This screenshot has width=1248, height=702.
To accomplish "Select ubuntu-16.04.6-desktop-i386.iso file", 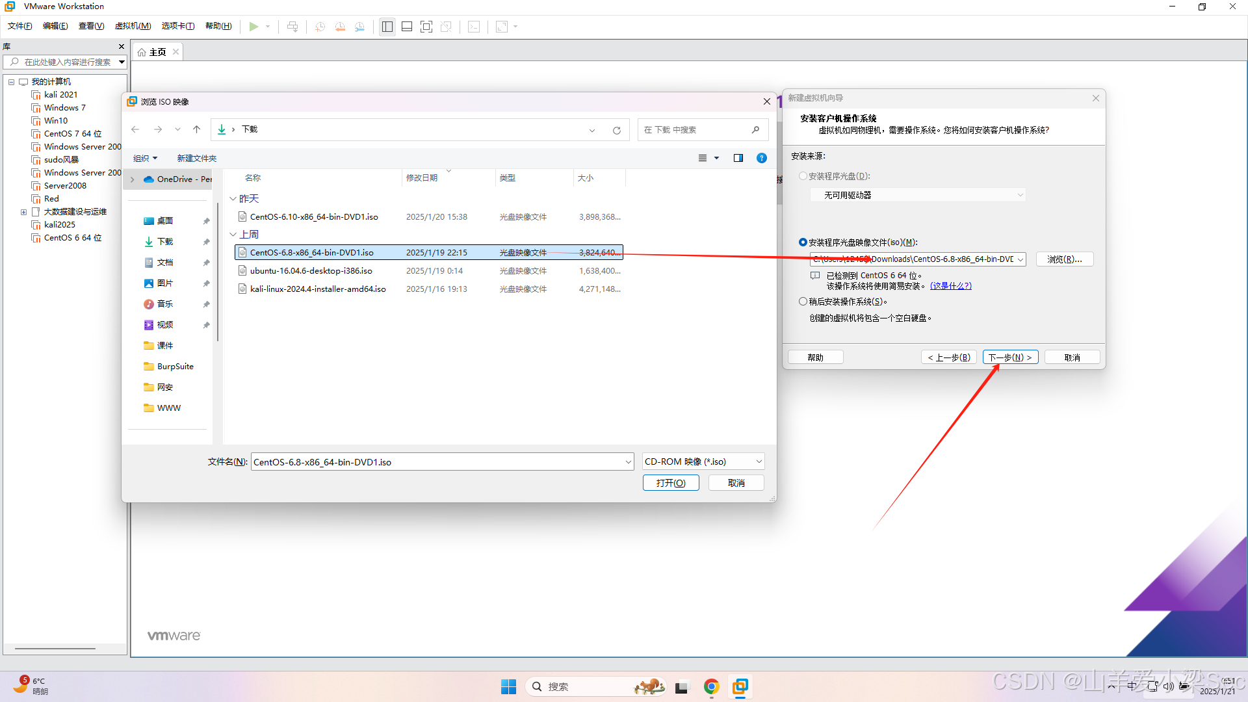I will click(x=311, y=271).
